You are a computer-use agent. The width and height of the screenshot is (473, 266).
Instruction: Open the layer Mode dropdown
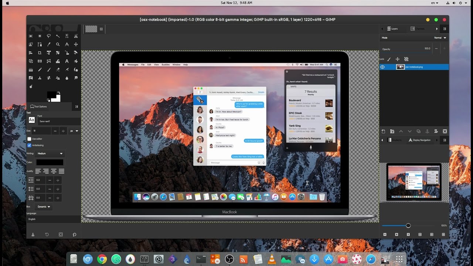click(440, 37)
